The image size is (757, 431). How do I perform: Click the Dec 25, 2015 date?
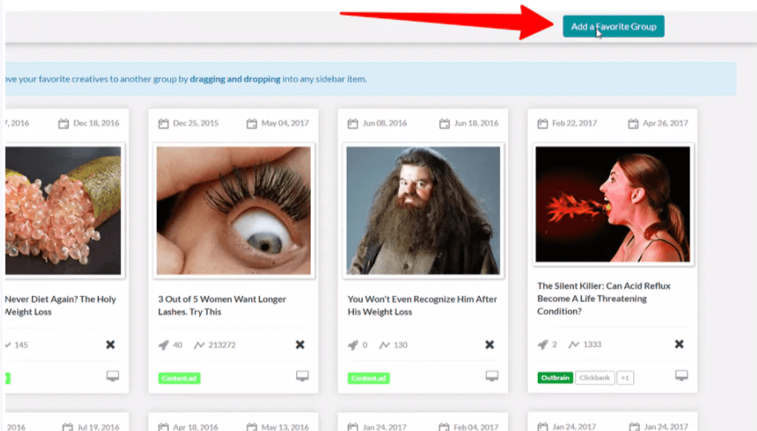196,123
